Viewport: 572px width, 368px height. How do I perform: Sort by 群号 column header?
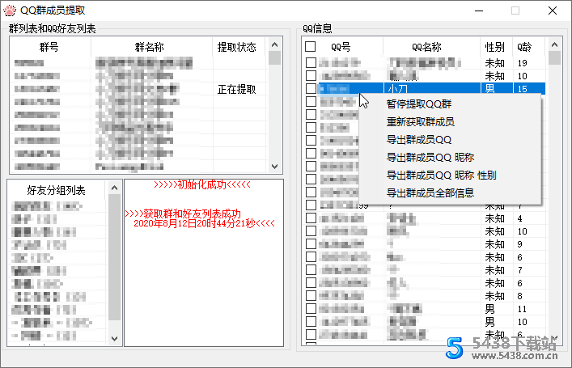[49, 47]
